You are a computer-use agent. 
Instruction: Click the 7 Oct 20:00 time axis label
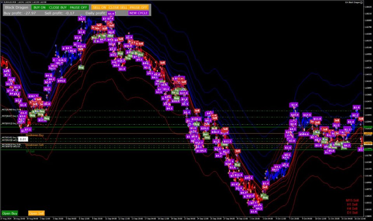tap(294, 218)
